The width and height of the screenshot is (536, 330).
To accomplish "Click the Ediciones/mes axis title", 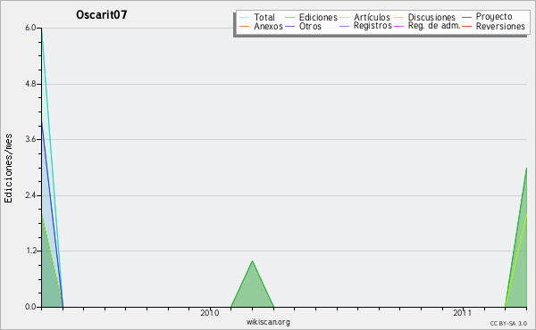I will coord(8,169).
